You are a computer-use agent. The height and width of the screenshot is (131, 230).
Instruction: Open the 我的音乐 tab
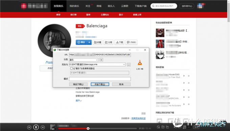click(74, 6)
